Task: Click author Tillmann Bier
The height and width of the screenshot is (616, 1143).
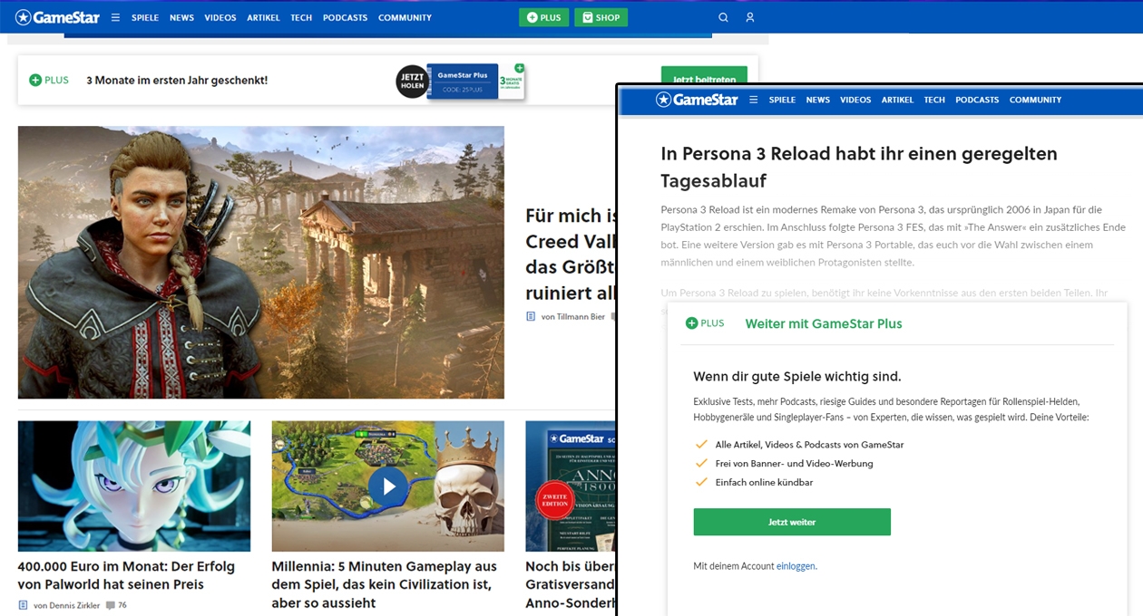Action: pyautogui.click(x=572, y=317)
